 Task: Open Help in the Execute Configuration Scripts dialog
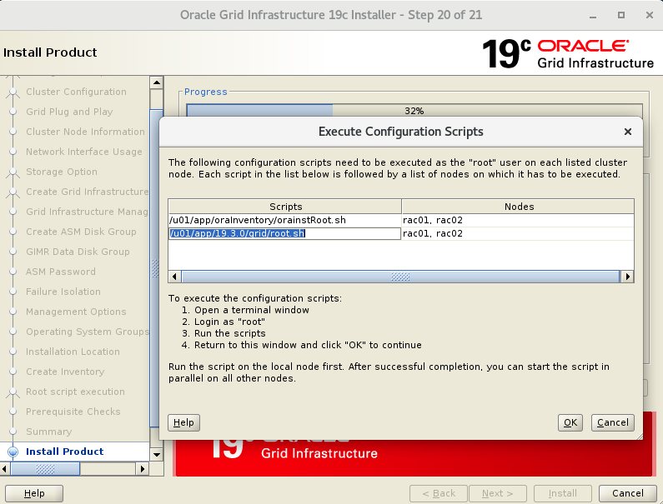point(183,422)
